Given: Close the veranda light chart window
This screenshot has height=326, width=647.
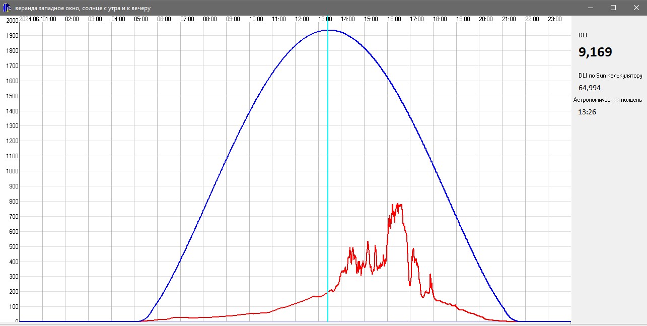Looking at the screenshot, I should point(635,8).
